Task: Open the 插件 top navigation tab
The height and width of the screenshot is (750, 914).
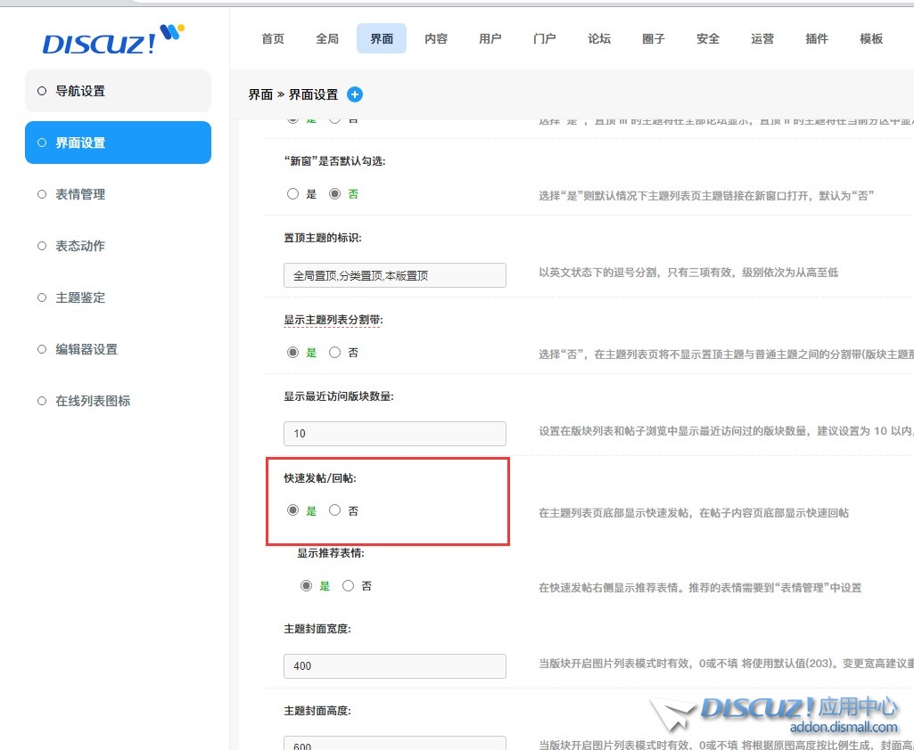Action: [817, 38]
